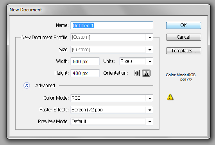This screenshot has width=215, height=145.
Task: Collapse the Advanced section chevron
Action: click(27, 86)
